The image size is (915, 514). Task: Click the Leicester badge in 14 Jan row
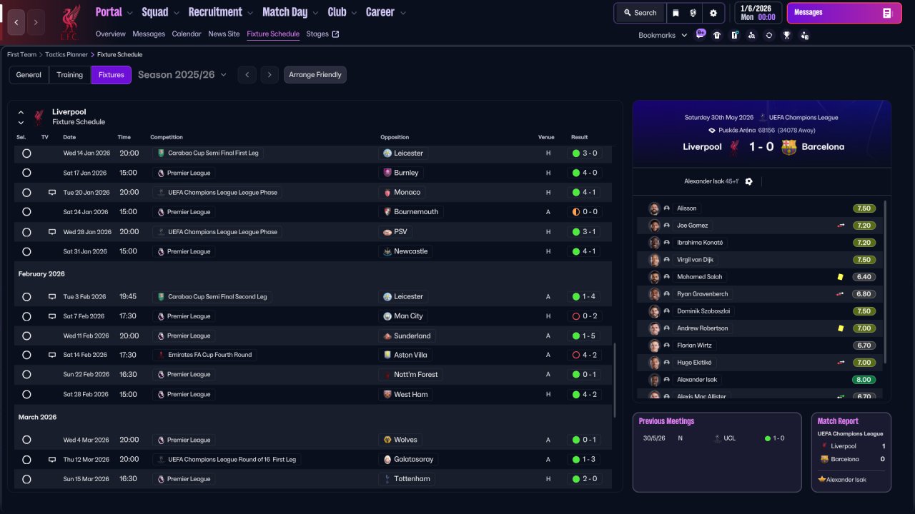tap(387, 153)
